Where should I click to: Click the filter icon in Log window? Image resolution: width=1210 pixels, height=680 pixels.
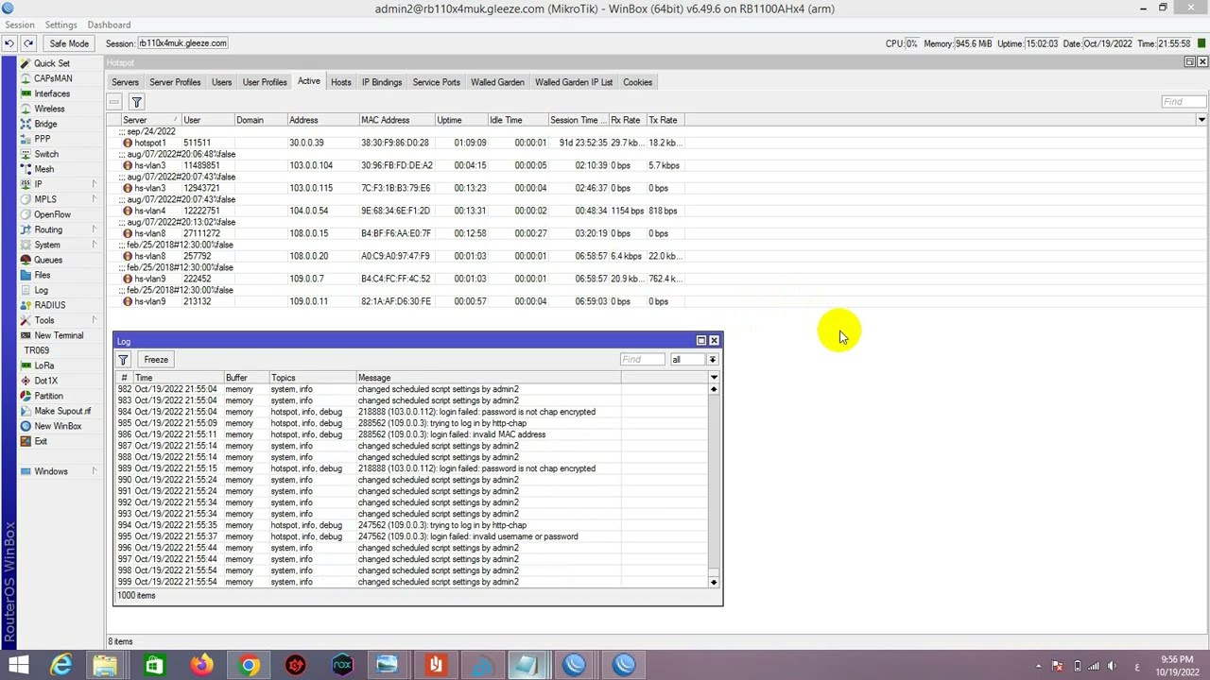[x=123, y=360]
